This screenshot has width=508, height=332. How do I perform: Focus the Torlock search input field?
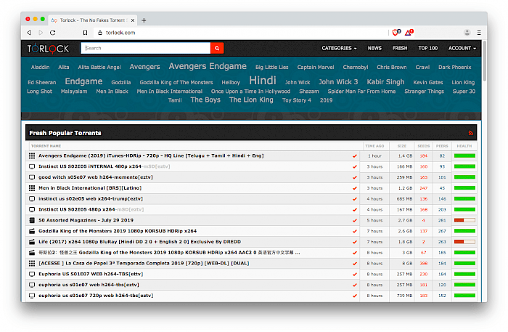[145, 48]
